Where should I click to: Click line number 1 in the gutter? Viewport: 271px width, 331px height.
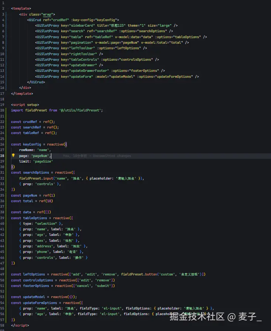(x=3, y=3)
